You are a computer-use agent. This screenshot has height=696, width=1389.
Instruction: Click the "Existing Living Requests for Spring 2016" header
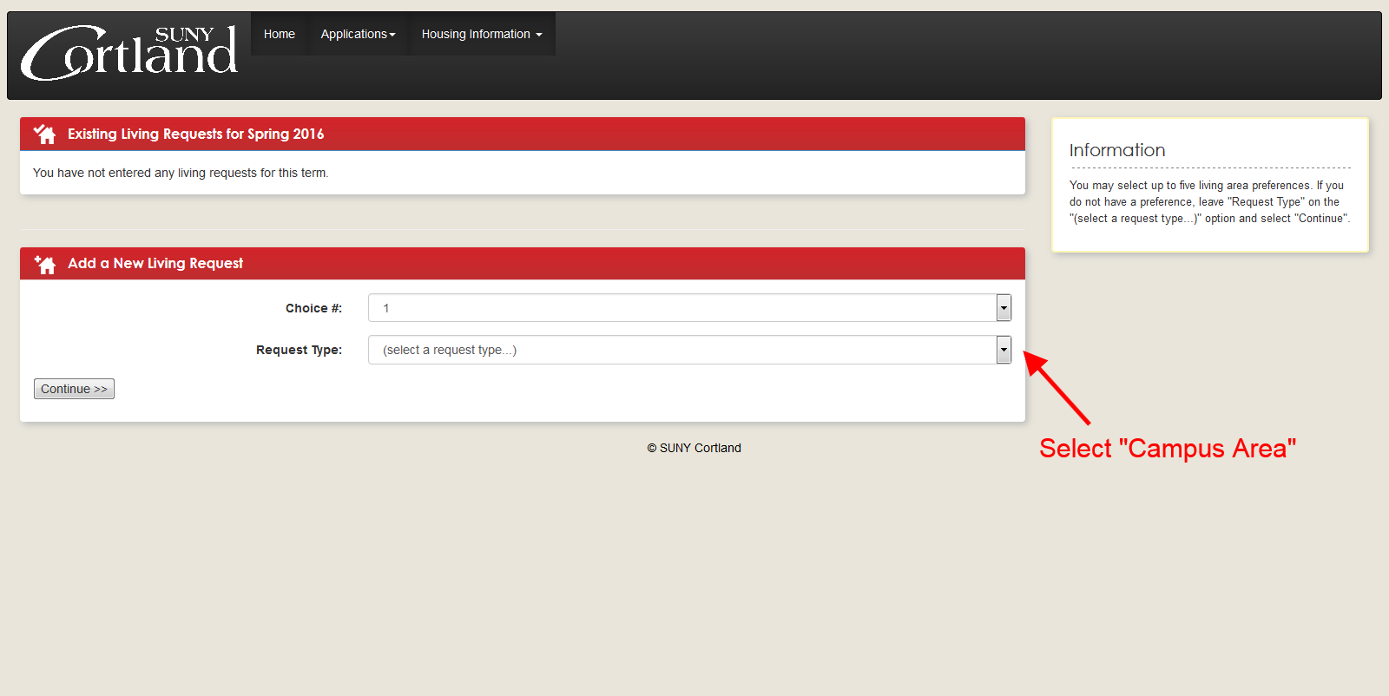click(x=195, y=135)
